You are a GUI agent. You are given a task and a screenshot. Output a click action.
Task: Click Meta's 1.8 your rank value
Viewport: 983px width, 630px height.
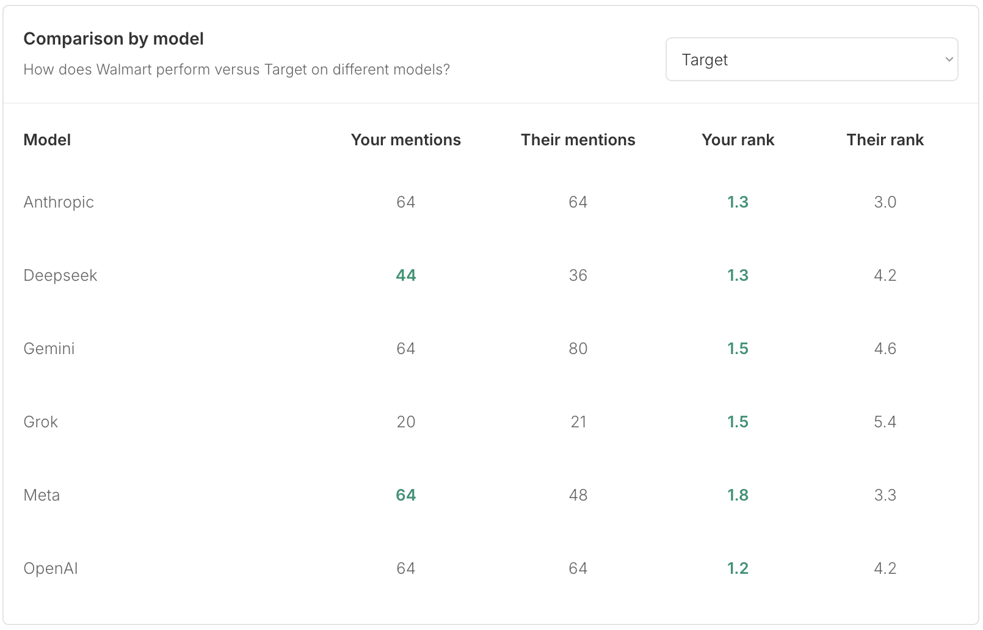[x=738, y=495]
